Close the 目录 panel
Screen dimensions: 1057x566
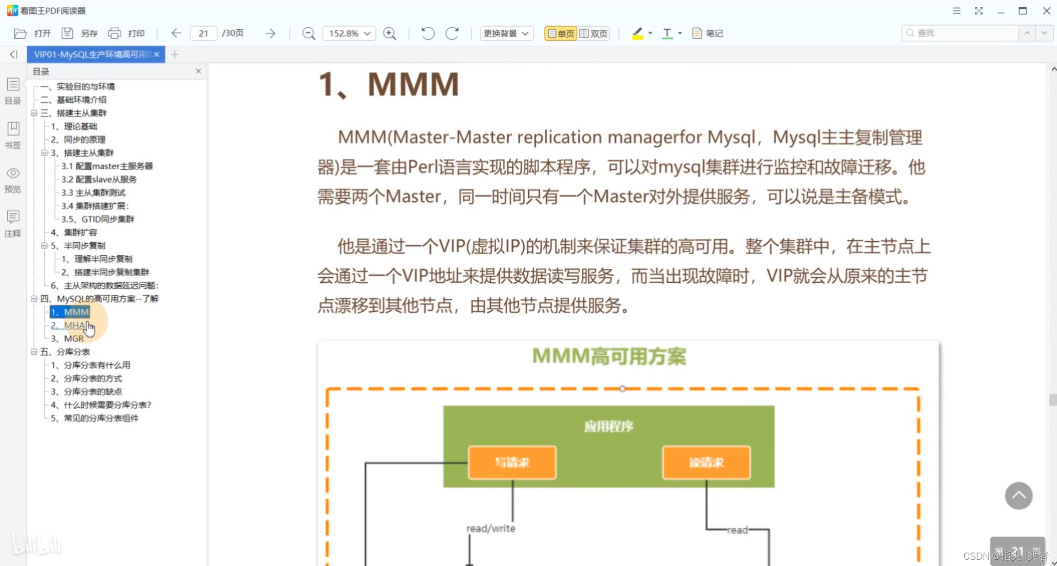(x=198, y=71)
